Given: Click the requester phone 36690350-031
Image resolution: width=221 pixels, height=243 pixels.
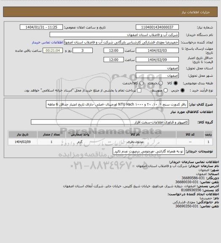Looking at the screenshot, I should coord(187,206).
